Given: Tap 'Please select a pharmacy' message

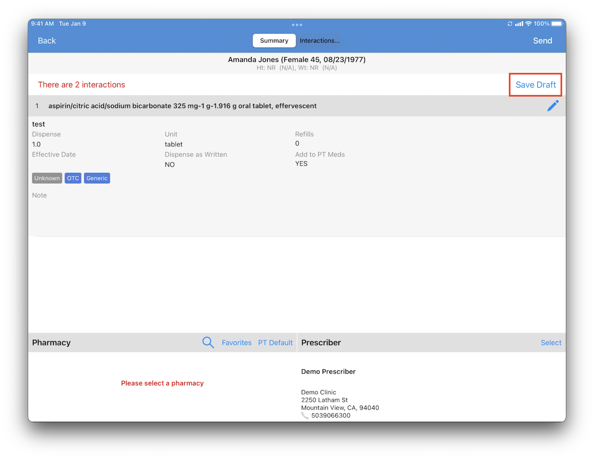Looking at the screenshot, I should (162, 383).
